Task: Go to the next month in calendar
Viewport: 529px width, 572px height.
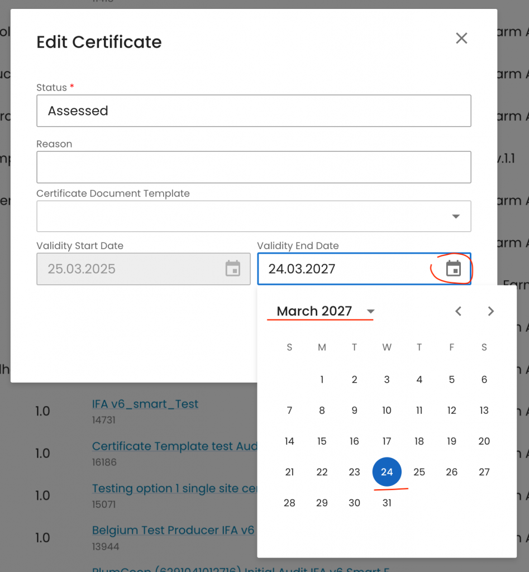Action: 490,311
